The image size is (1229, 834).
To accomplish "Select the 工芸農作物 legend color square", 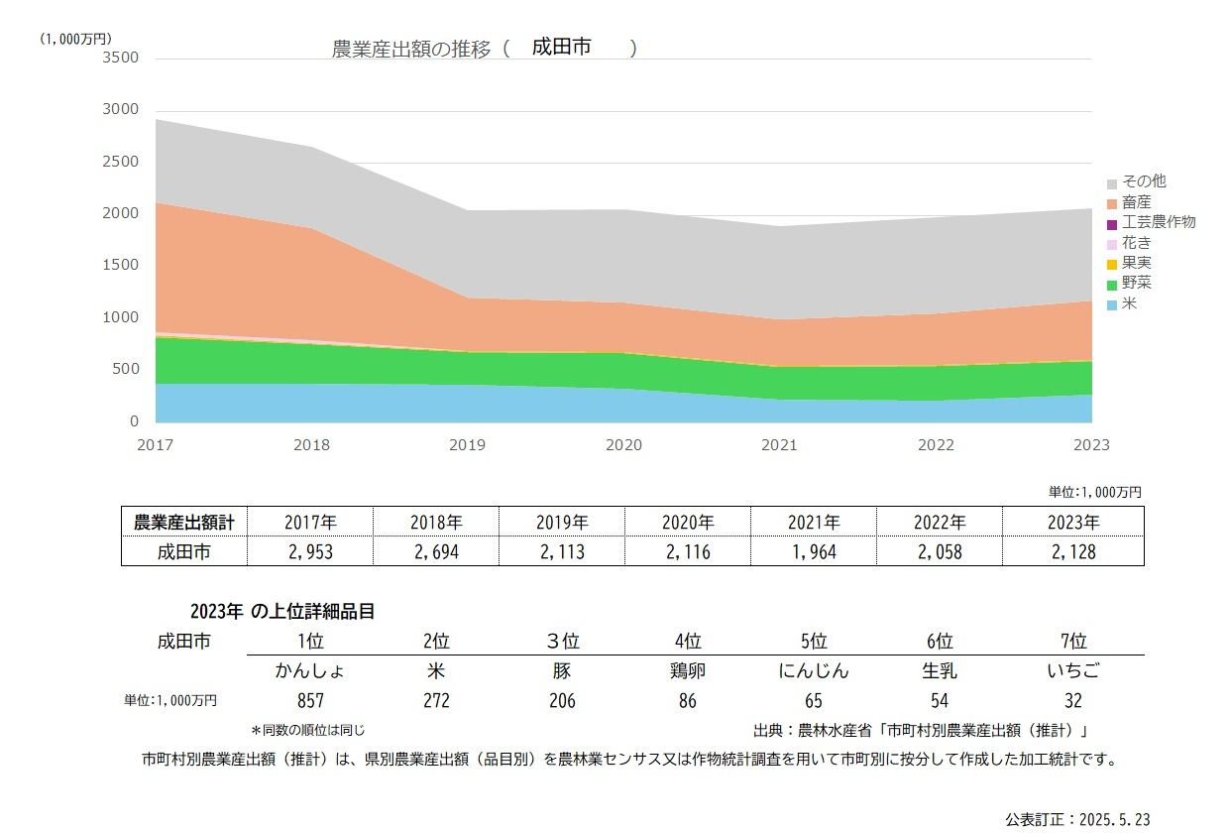I will point(1114,222).
